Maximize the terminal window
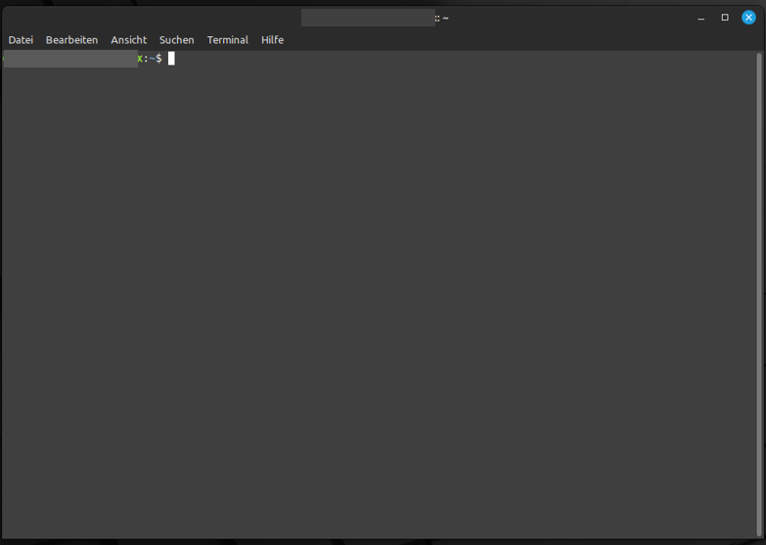This screenshot has width=766, height=545. point(725,18)
